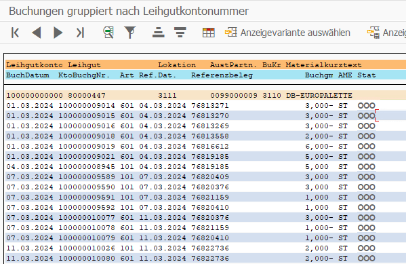Viewport: 406px width, 264px height.
Task: Click Art subheader
Action: pos(127,75)
